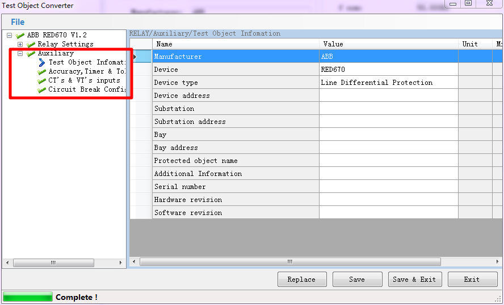The width and height of the screenshot is (504, 305).
Task: Minimize the Test Object Converter window
Action: pos(453,3)
